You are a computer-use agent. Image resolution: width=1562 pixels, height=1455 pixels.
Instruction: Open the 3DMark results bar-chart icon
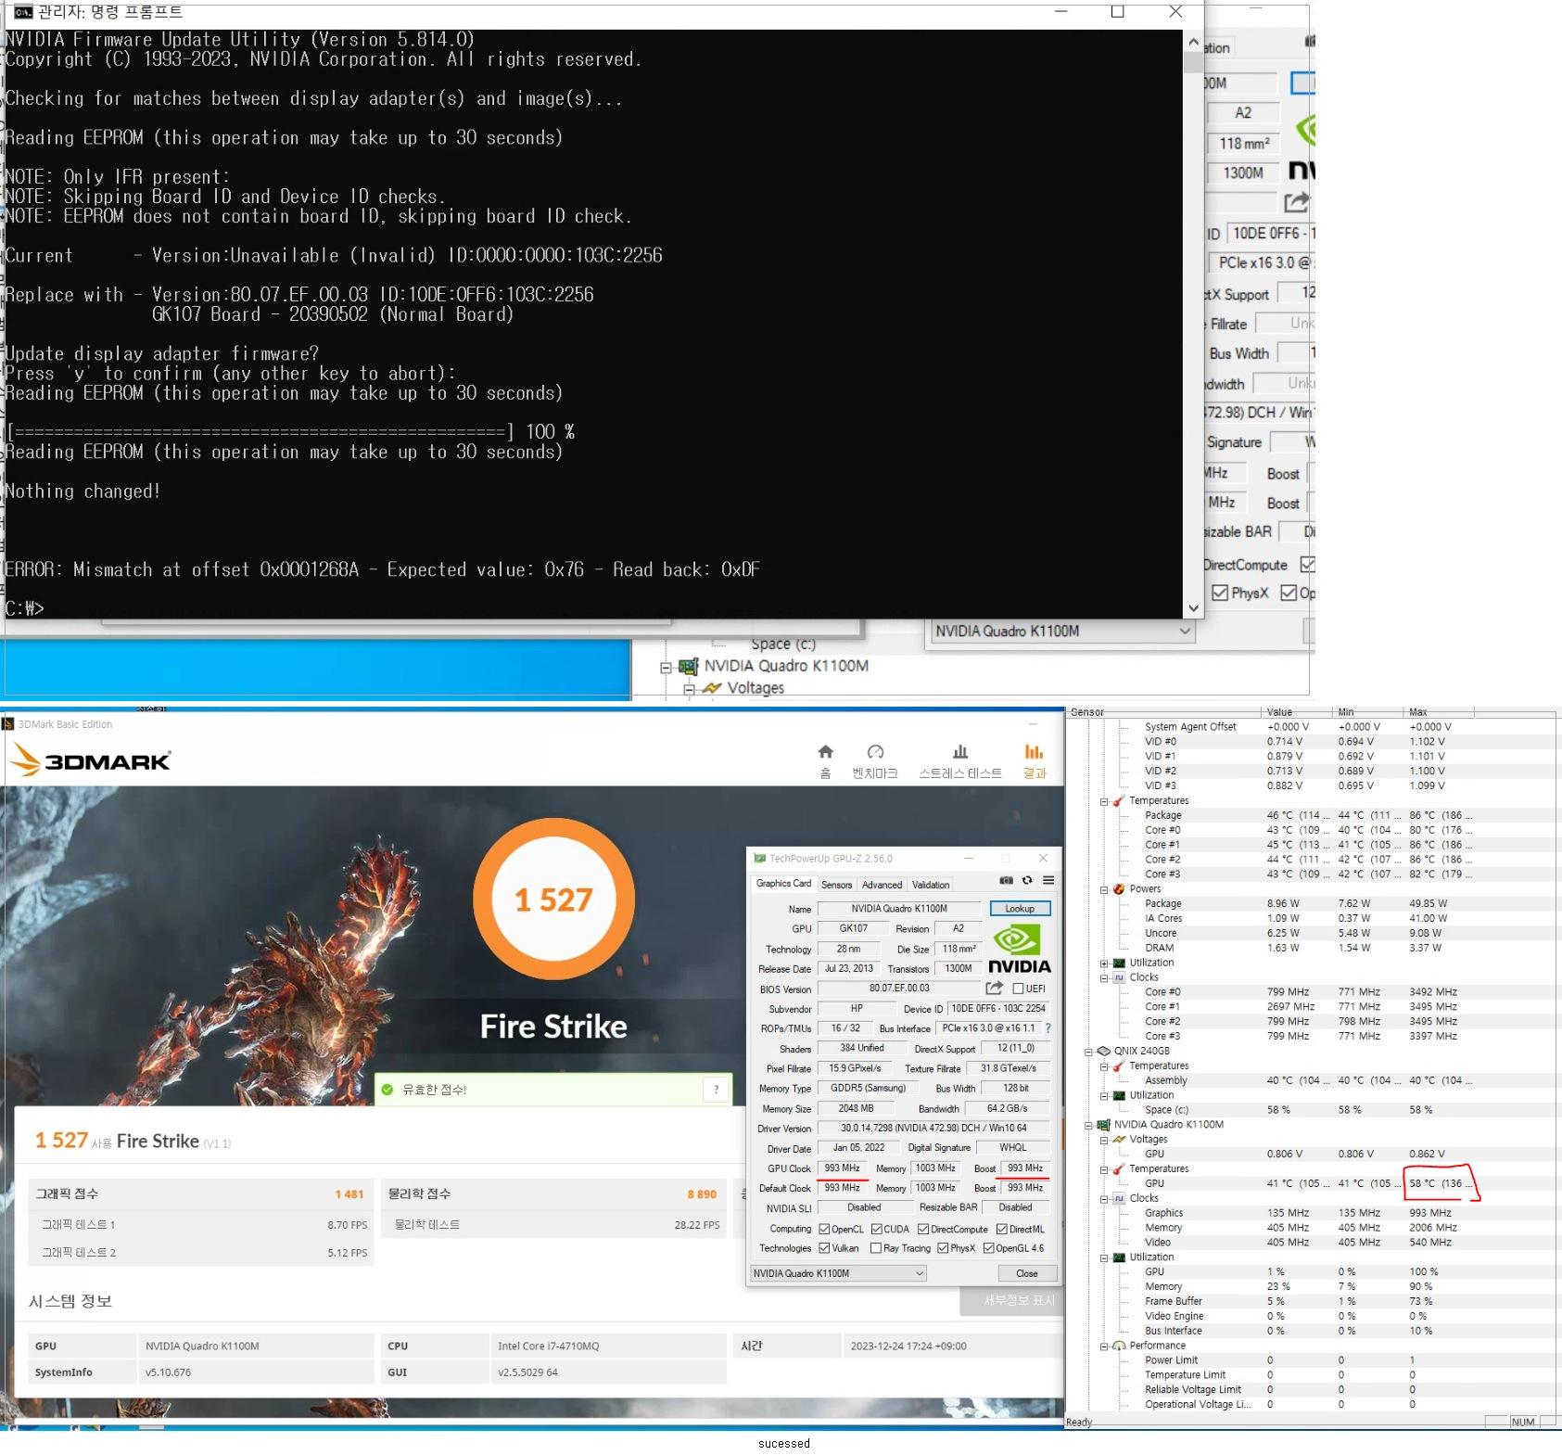[x=1034, y=751]
